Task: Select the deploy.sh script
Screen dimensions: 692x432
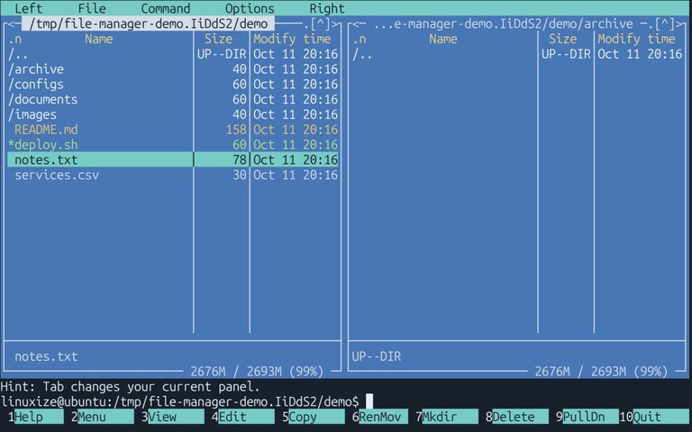Action: [x=173, y=145]
